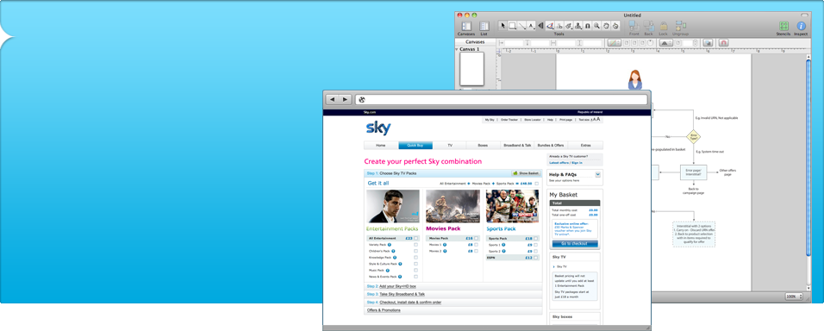Expand the Offers & Promotions section
This screenshot has height=331, width=824.
click(x=453, y=310)
